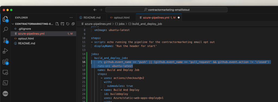Open the Json extension icon
Viewport: 278px width, 102px height.
[5, 94]
